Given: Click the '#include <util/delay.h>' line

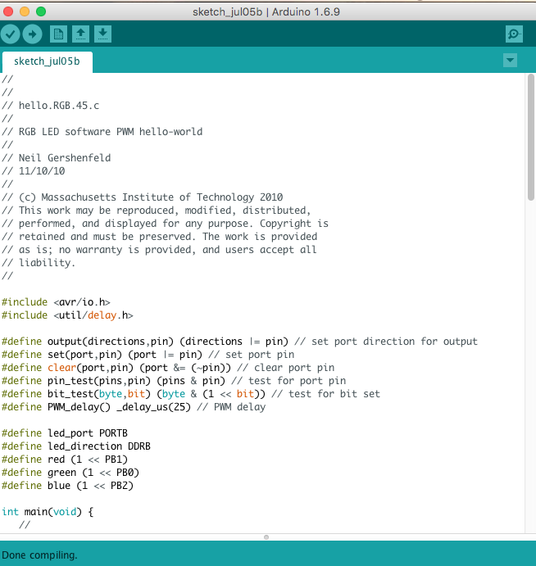Looking at the screenshot, I should click(x=67, y=315).
